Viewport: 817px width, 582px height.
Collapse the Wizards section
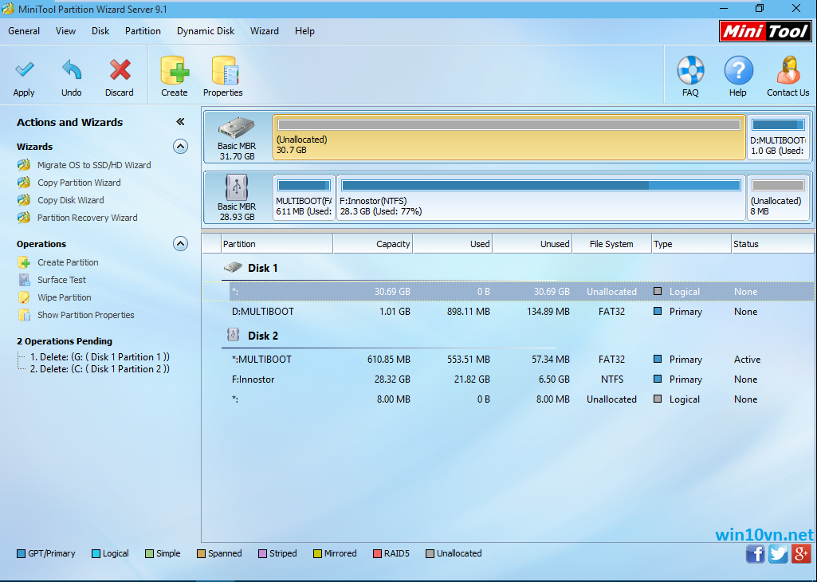click(180, 147)
